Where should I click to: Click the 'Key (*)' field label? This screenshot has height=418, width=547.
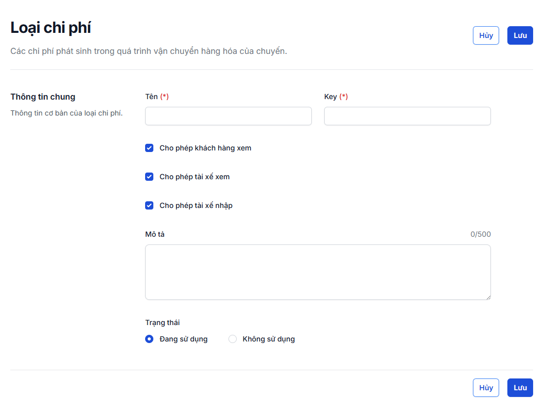point(336,97)
